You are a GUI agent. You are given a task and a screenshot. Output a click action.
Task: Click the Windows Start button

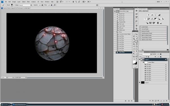pyautogui.click(x=6, y=104)
